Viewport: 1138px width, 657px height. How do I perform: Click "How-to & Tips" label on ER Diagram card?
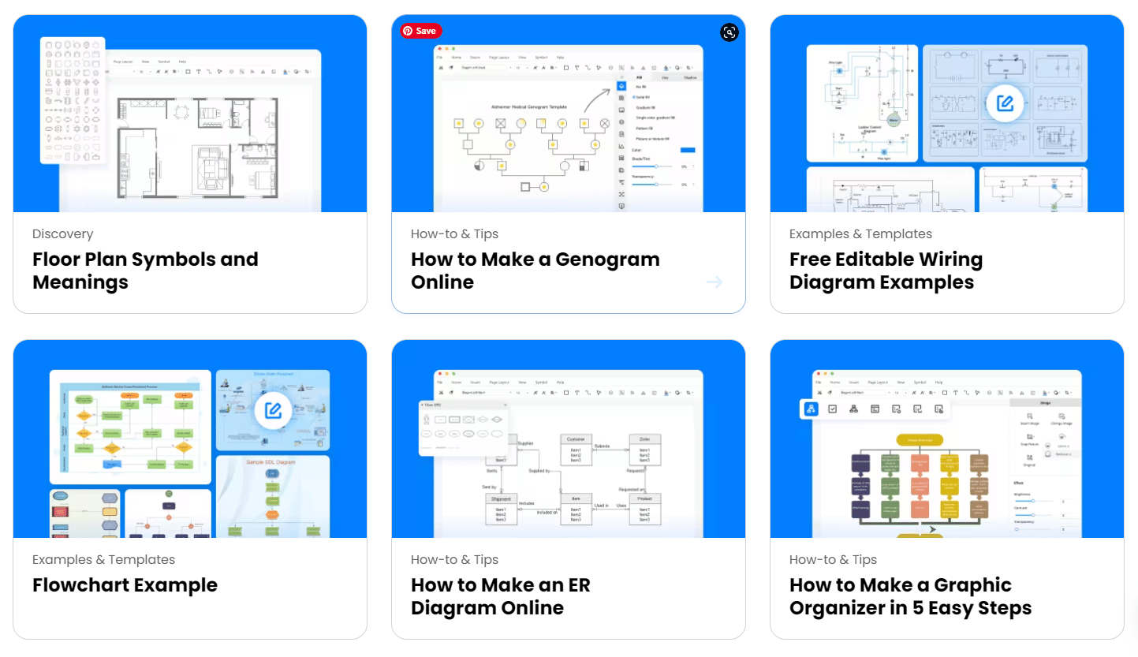[454, 560]
